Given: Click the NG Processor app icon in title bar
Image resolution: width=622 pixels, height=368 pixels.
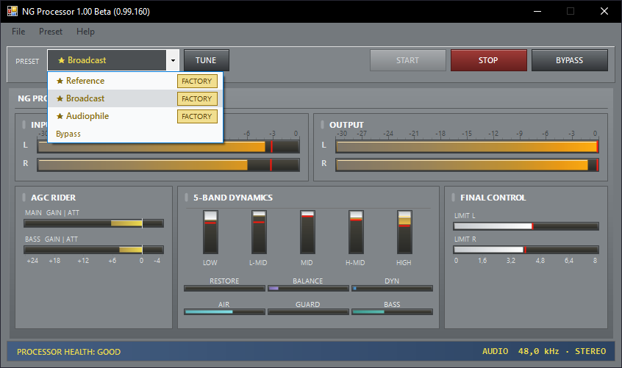Looking at the screenshot, I should tap(12, 11).
